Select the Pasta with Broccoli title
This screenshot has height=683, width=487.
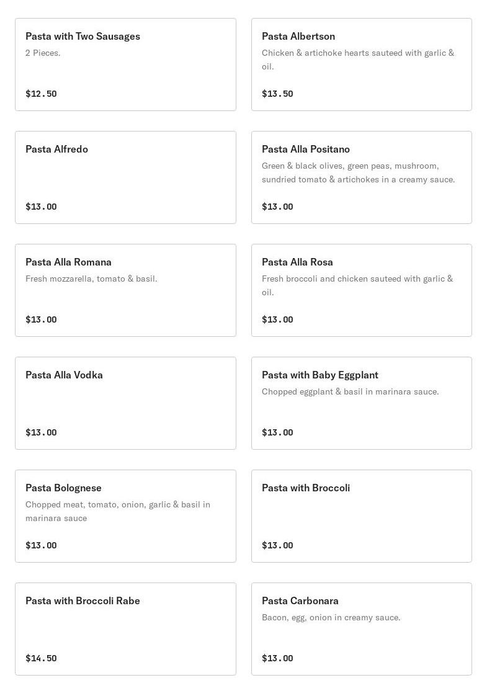(x=306, y=488)
